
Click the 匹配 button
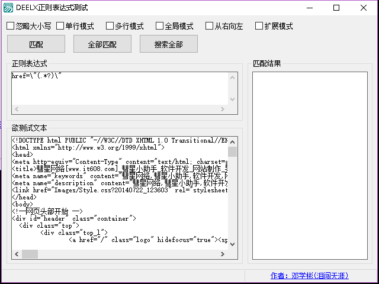point(36,44)
